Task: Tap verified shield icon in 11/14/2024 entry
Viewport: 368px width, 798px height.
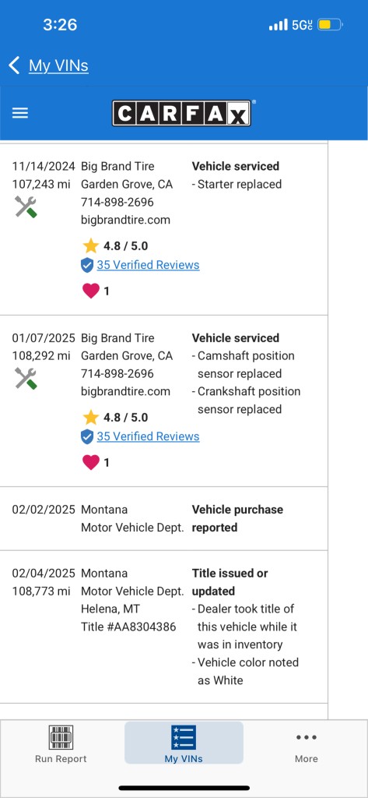Action: pyautogui.click(x=87, y=265)
